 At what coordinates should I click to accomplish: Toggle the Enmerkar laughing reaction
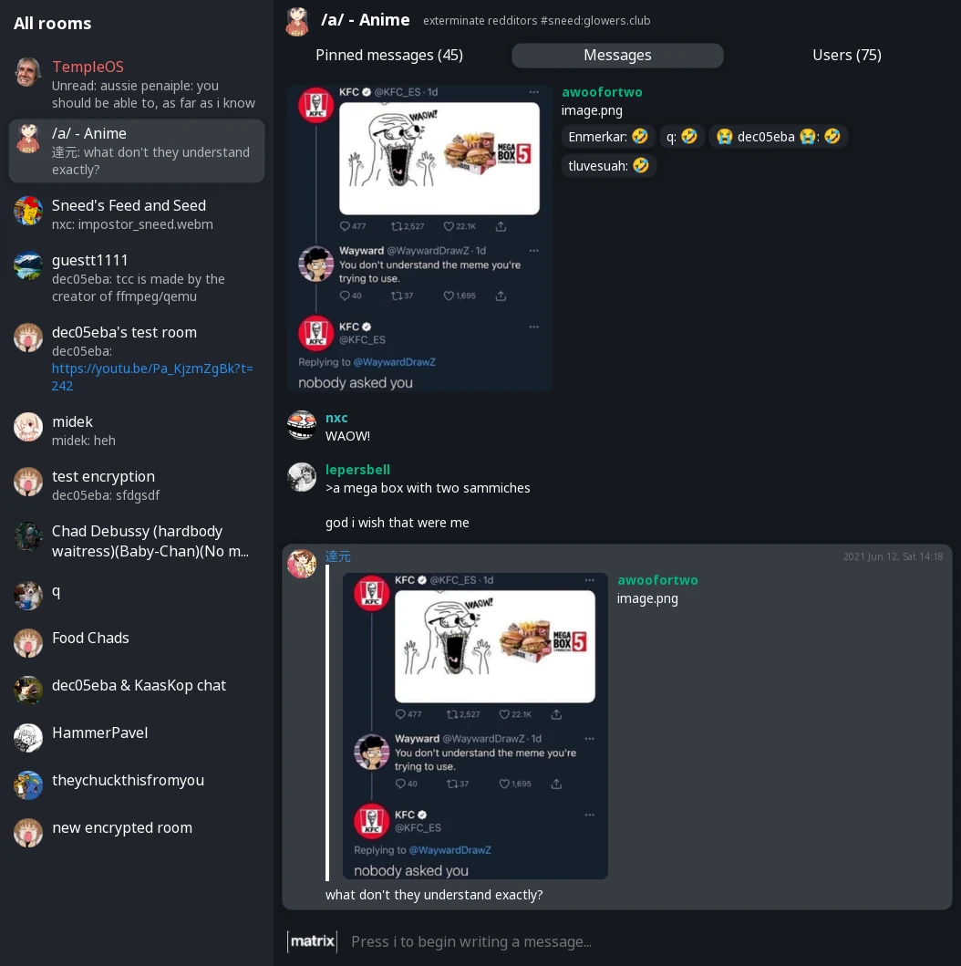click(x=607, y=136)
